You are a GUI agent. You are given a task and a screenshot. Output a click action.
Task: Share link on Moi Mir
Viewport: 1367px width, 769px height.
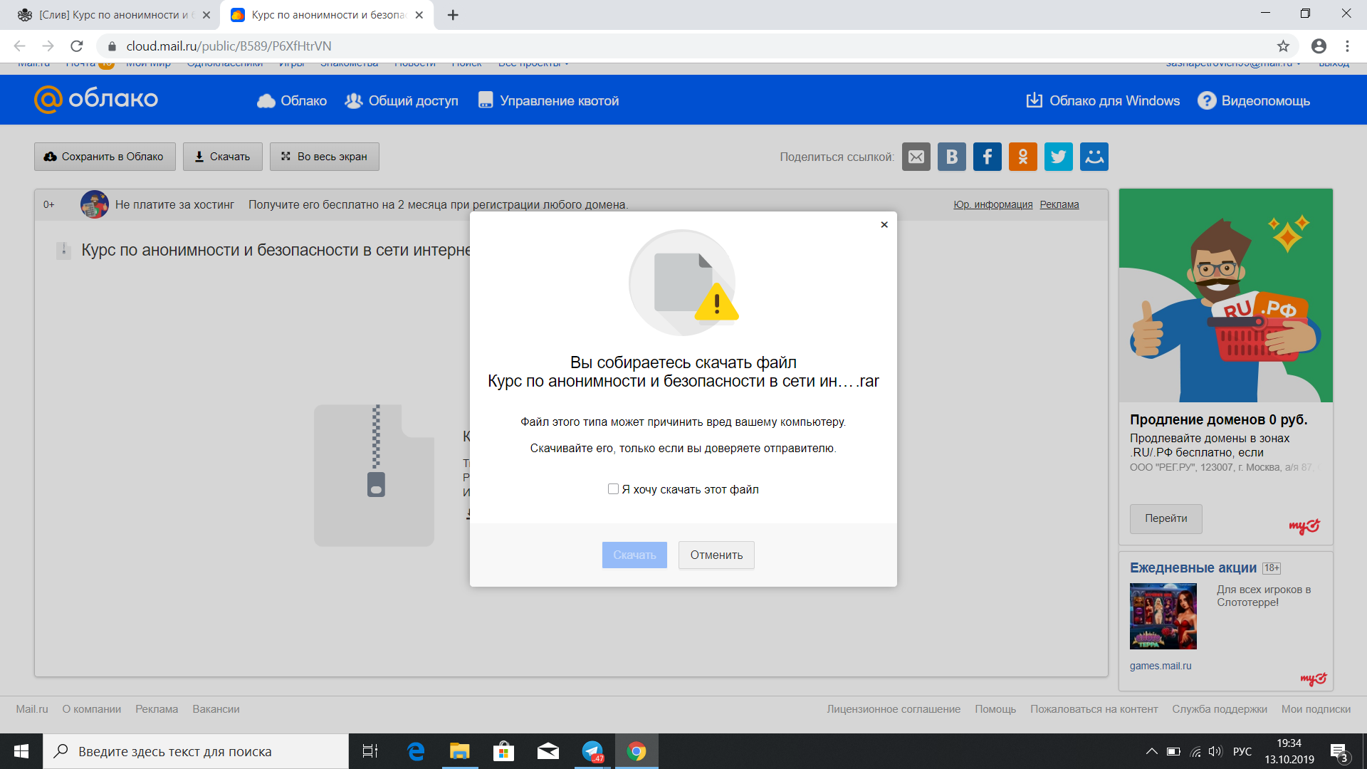1094,157
